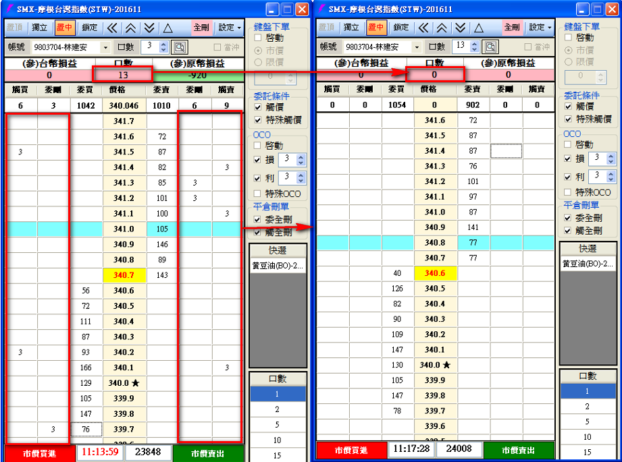The image size is (622, 462).
Task: Click magnifier account query icon in left window
Action: click(x=179, y=47)
